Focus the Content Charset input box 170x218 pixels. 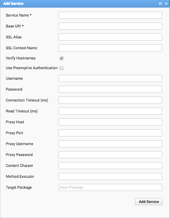(110, 165)
